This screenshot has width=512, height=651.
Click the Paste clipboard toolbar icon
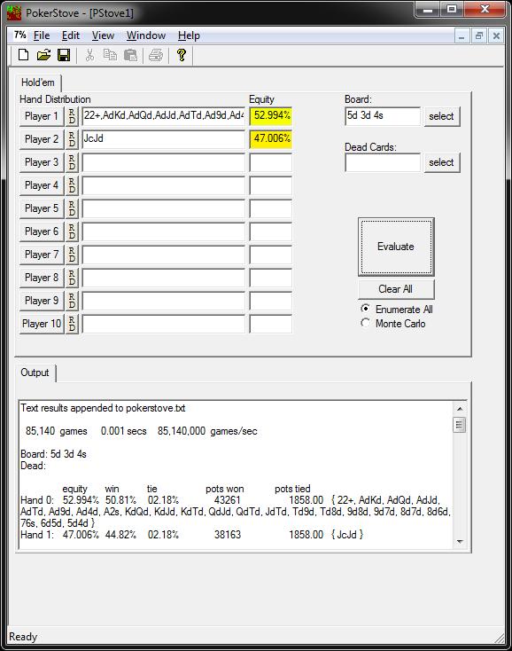[x=130, y=55]
